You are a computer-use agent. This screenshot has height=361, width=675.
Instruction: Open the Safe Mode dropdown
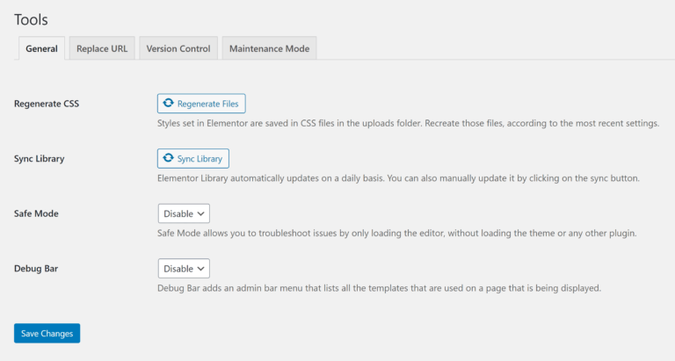tap(184, 213)
